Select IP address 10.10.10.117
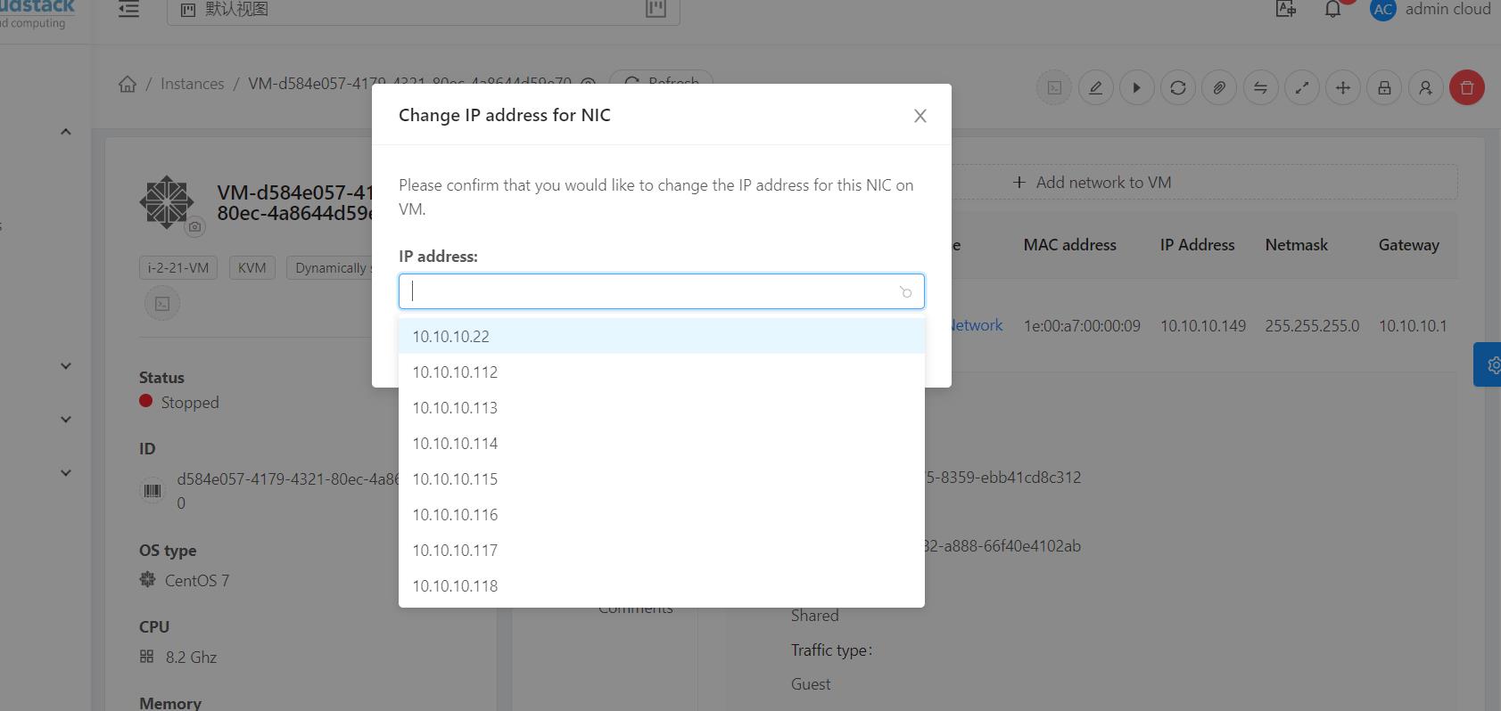1501x711 pixels. pos(661,550)
